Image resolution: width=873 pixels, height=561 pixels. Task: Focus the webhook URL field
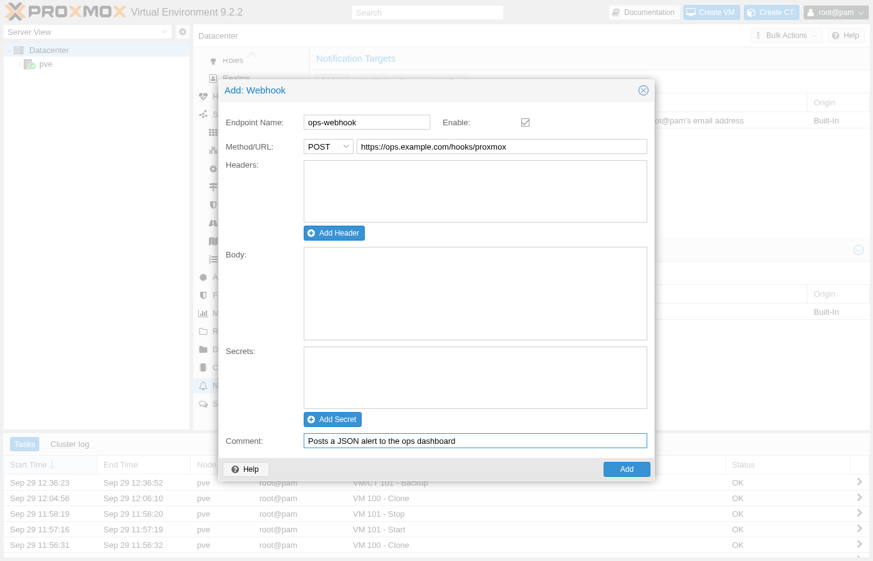(502, 146)
